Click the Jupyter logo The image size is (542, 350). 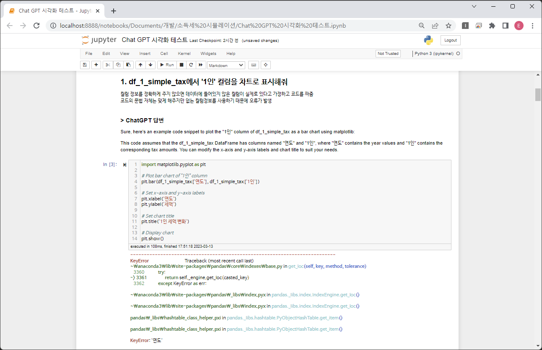(99, 40)
